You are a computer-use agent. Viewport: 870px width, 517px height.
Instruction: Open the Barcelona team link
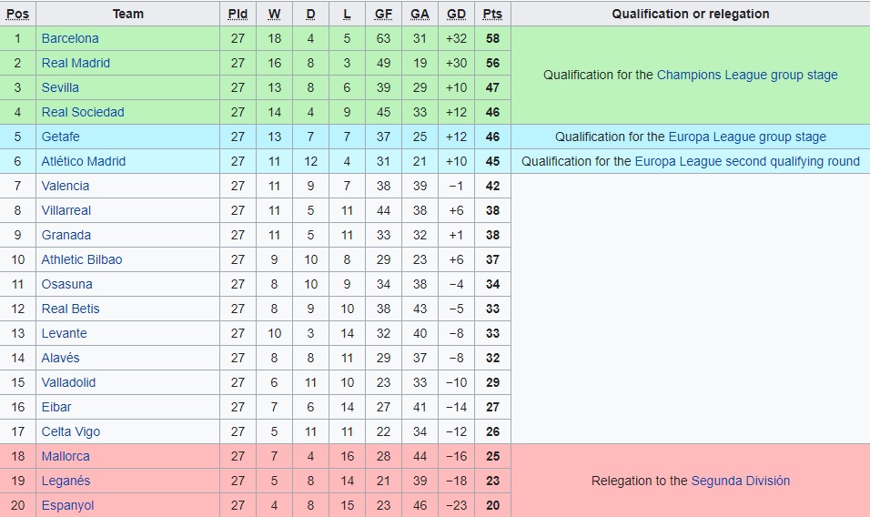[70, 38]
